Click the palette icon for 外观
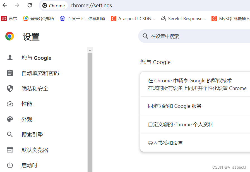Viewport: 250px width, 172px height. tap(10, 119)
